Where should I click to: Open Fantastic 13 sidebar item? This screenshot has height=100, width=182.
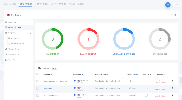pyautogui.click(x=14, y=54)
